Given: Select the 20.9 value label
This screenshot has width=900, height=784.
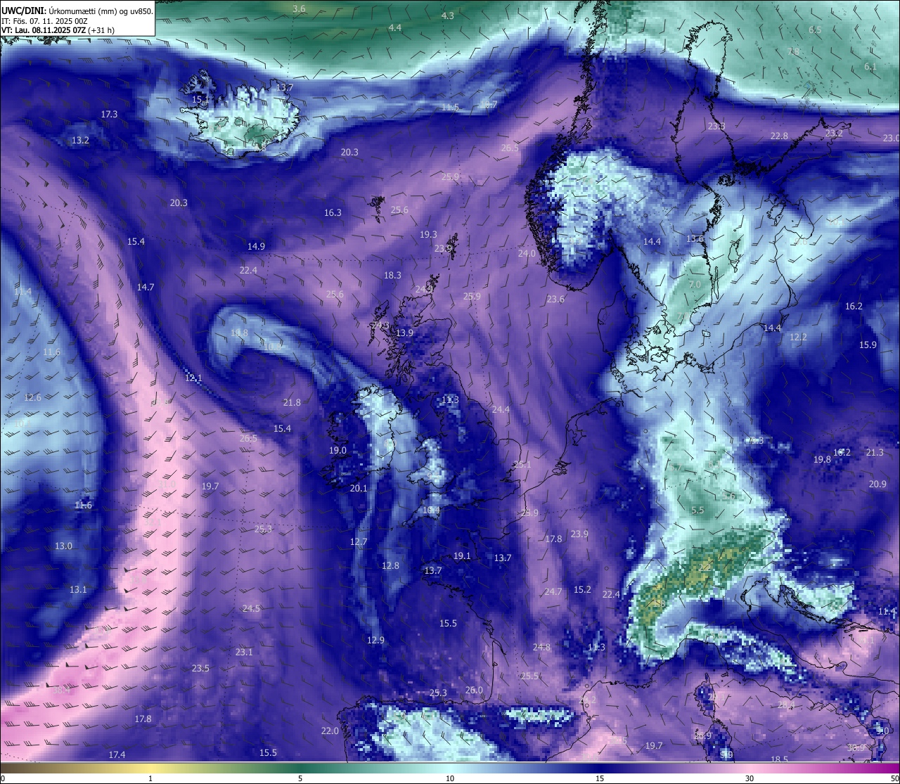Looking at the screenshot, I should (x=877, y=484).
